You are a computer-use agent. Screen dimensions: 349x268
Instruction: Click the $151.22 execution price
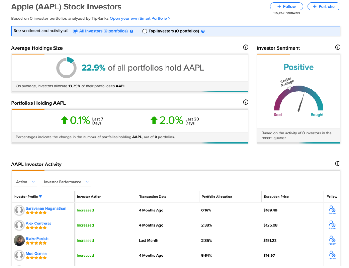click(270, 241)
